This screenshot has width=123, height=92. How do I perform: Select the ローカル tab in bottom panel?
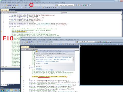[x=4, y=85]
